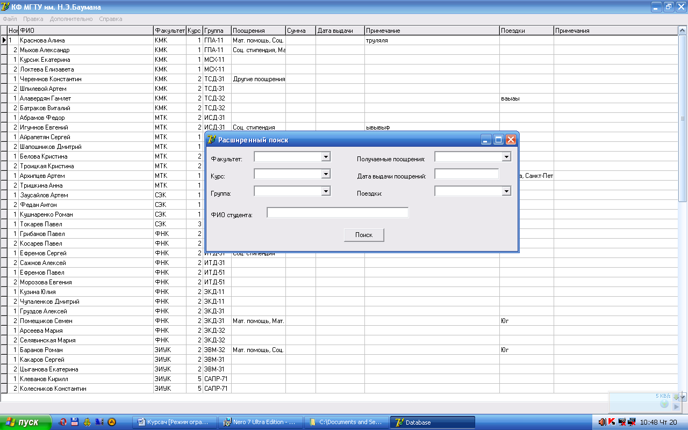This screenshot has width=688, height=430.
Task: Click the Расширенный поиск dialog title icon
Action: click(x=212, y=140)
